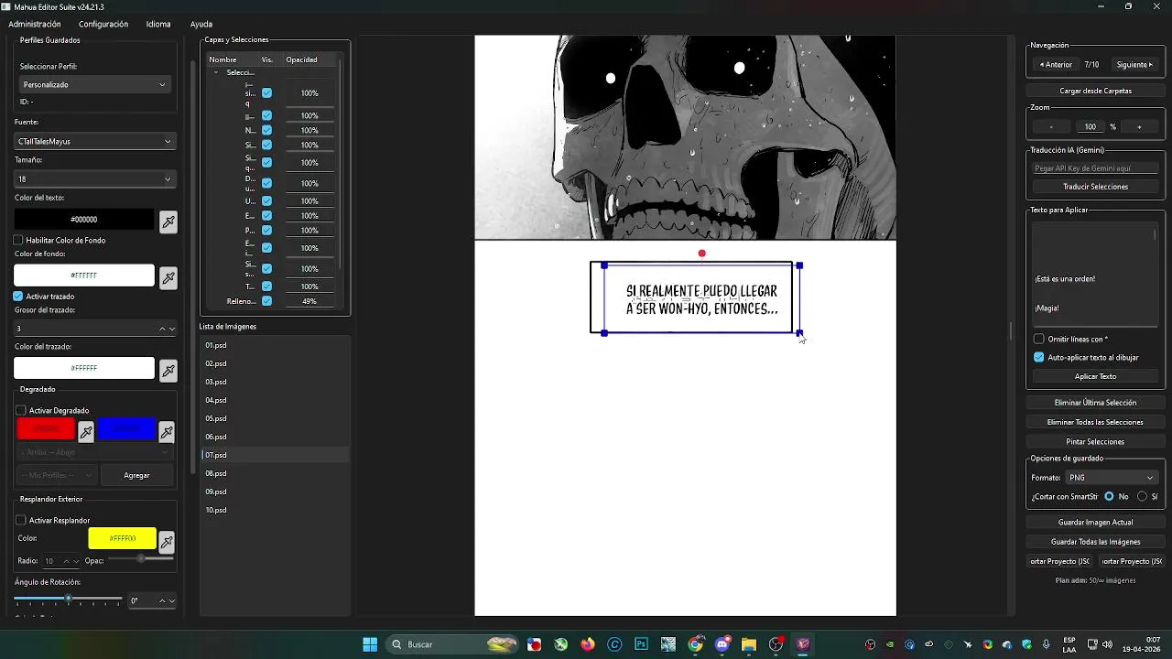This screenshot has height=659, width=1172.
Task: Use the eyedropper beside the yellow glow color
Action: coord(167,542)
